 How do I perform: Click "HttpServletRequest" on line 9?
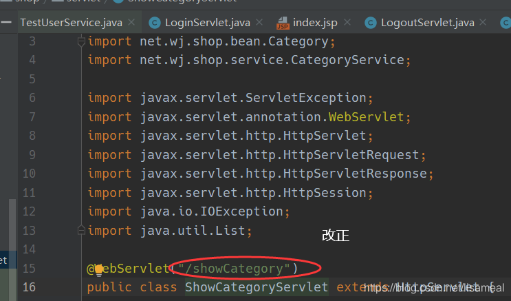pyautogui.click(x=351, y=155)
